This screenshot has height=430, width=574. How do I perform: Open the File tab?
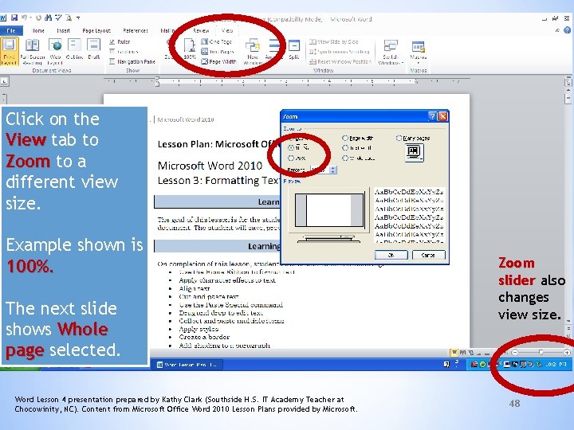11,30
